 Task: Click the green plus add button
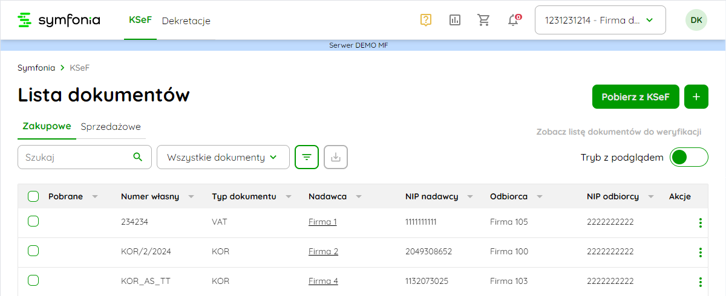point(696,97)
